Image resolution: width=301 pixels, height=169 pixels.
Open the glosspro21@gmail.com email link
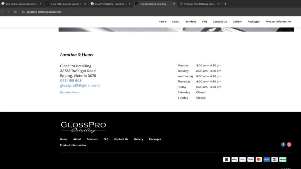coord(80,85)
